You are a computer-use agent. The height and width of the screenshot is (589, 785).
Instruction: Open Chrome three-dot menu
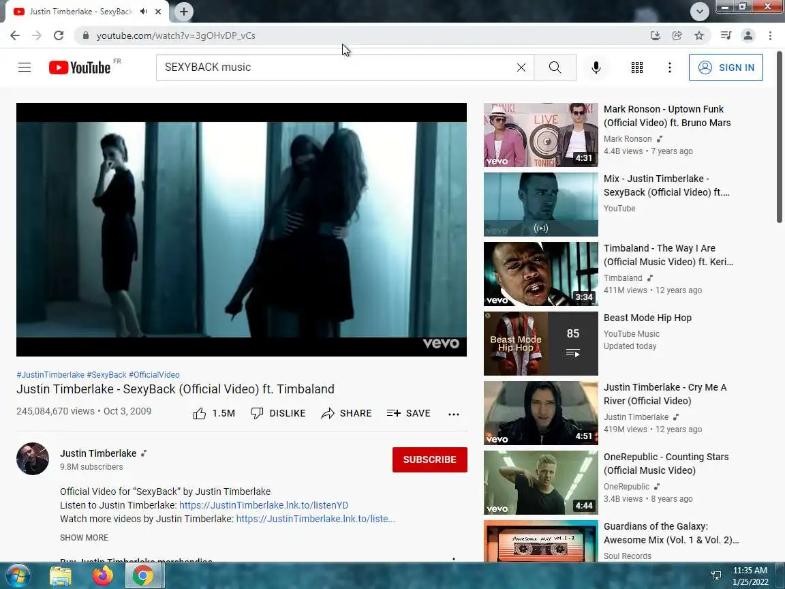[x=770, y=35]
